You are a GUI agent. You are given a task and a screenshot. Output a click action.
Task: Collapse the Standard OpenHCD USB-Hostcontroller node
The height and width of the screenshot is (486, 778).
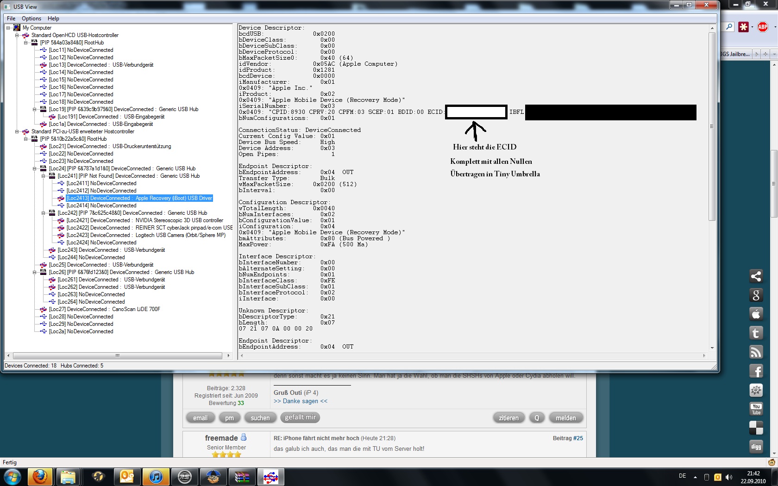(17, 35)
